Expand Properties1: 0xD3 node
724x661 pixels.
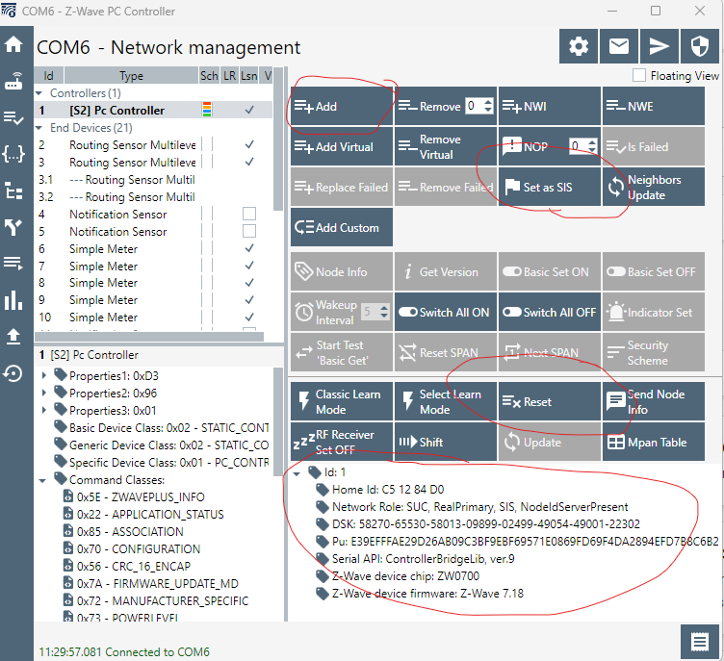coord(44,376)
